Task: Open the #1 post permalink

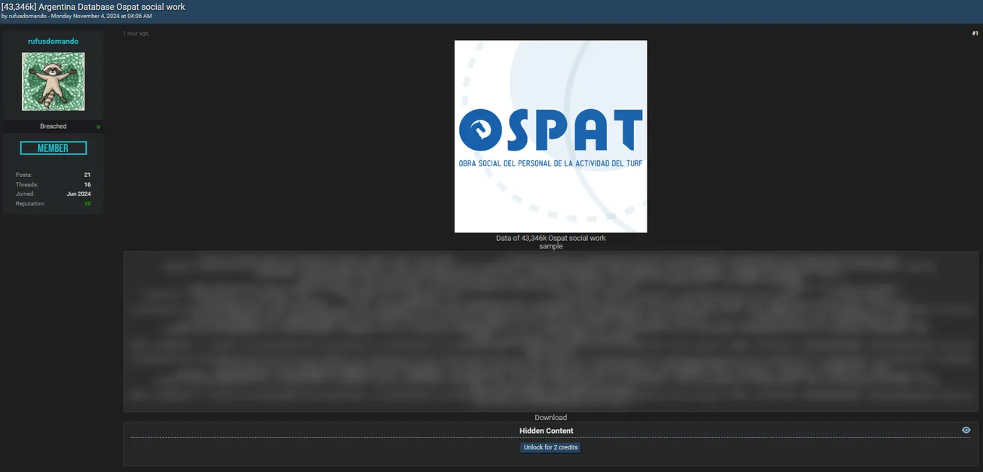Action: [x=975, y=33]
